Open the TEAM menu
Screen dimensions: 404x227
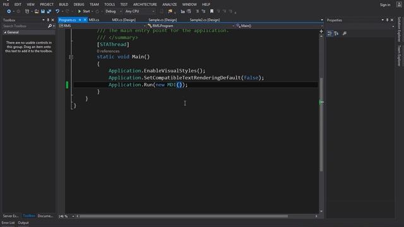94,4
